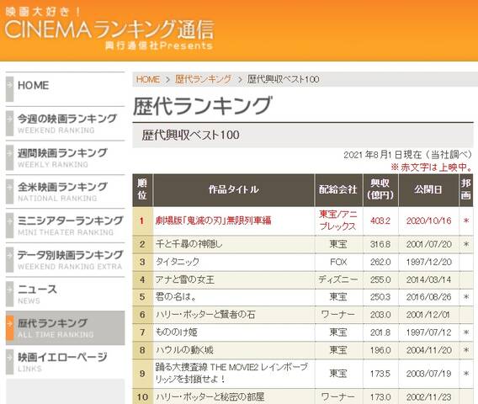
Task: Open 週間映画ランキング weekly ranking
Action: tap(66, 157)
